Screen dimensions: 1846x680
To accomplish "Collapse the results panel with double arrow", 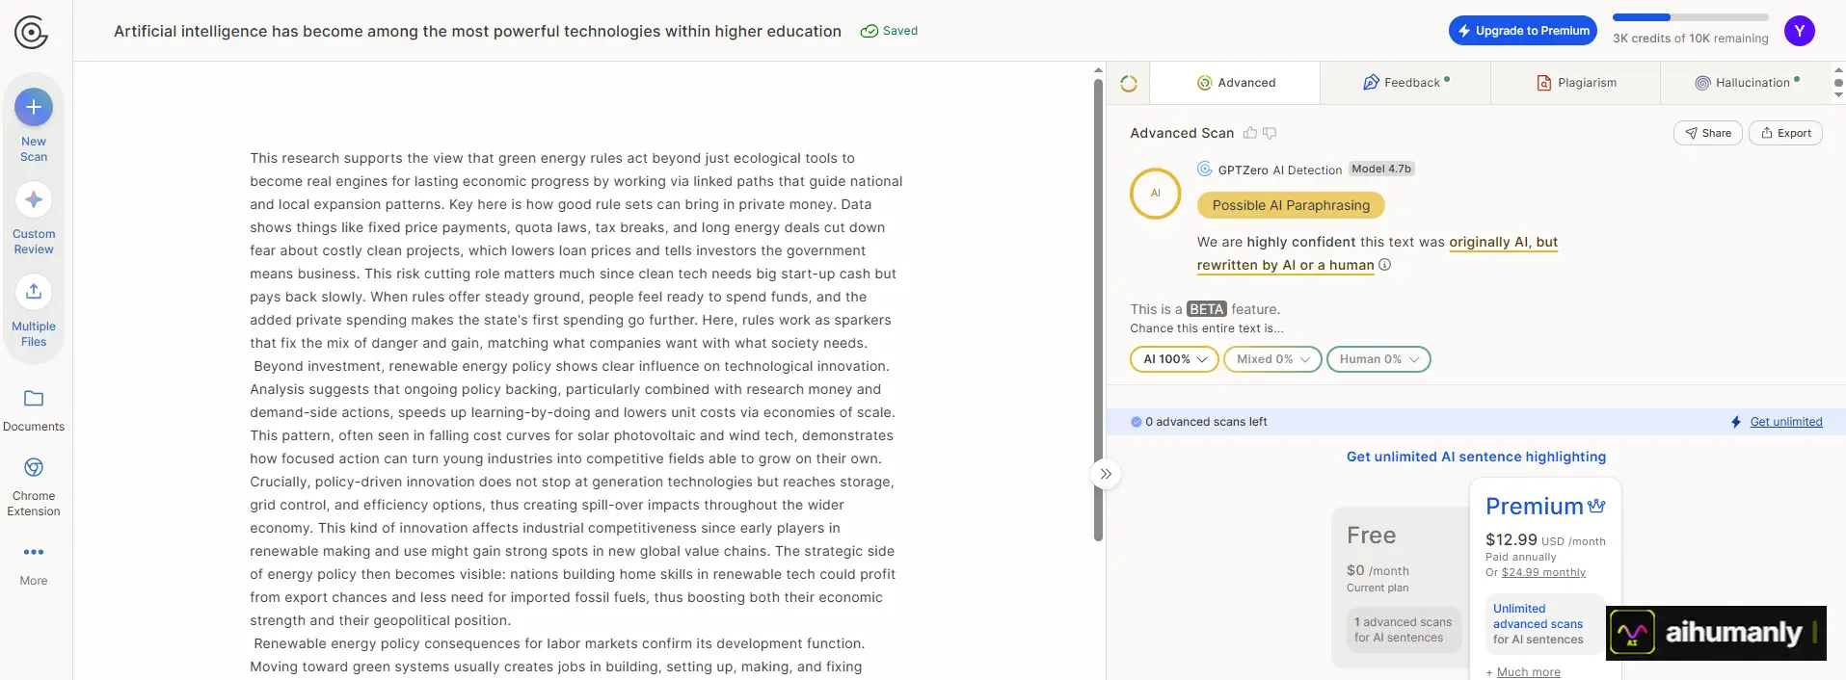I will [x=1106, y=474].
